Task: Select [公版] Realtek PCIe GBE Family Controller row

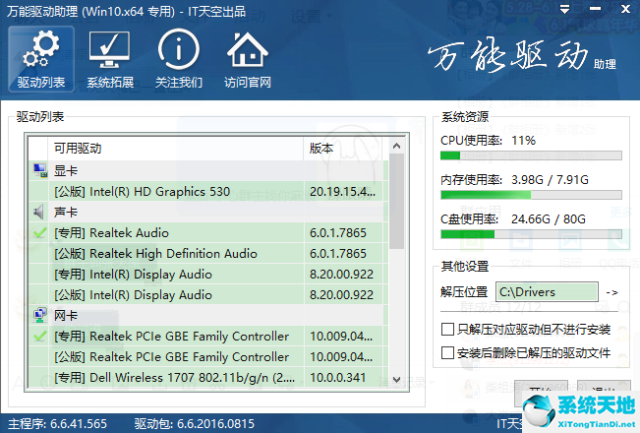Action: pos(208,356)
